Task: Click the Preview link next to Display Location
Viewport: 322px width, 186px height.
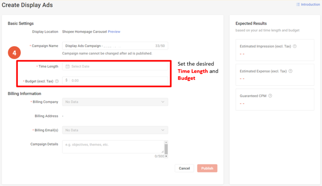Action: click(114, 32)
